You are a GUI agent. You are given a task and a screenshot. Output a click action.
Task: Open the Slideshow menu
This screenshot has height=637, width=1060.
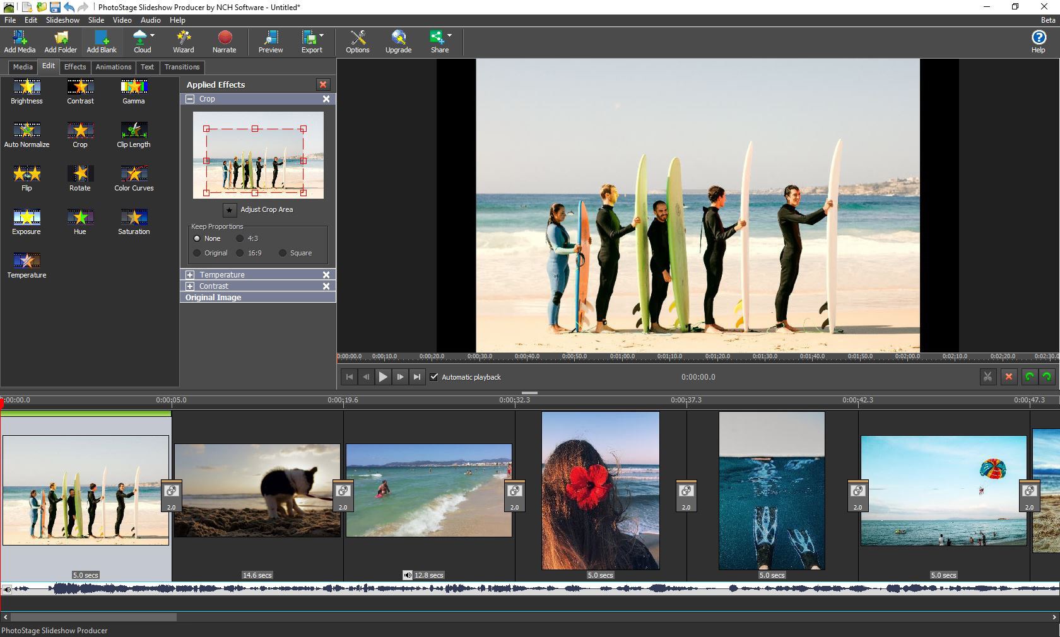coord(62,20)
